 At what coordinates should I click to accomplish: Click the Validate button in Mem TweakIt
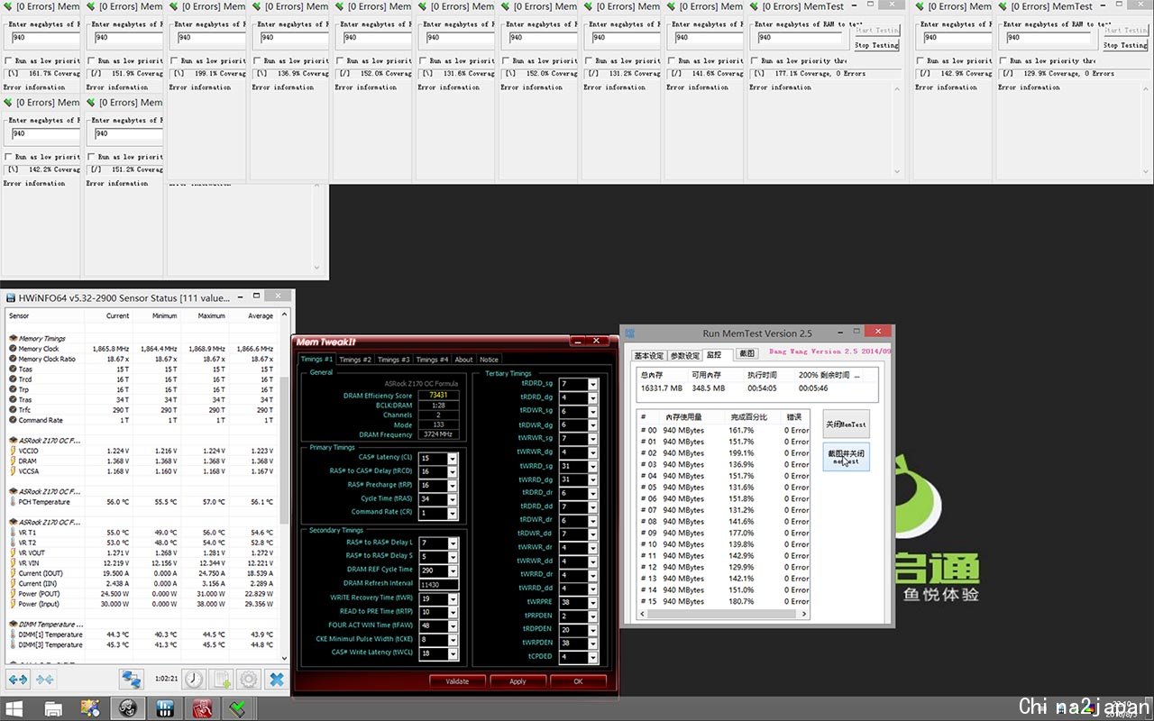click(x=457, y=681)
